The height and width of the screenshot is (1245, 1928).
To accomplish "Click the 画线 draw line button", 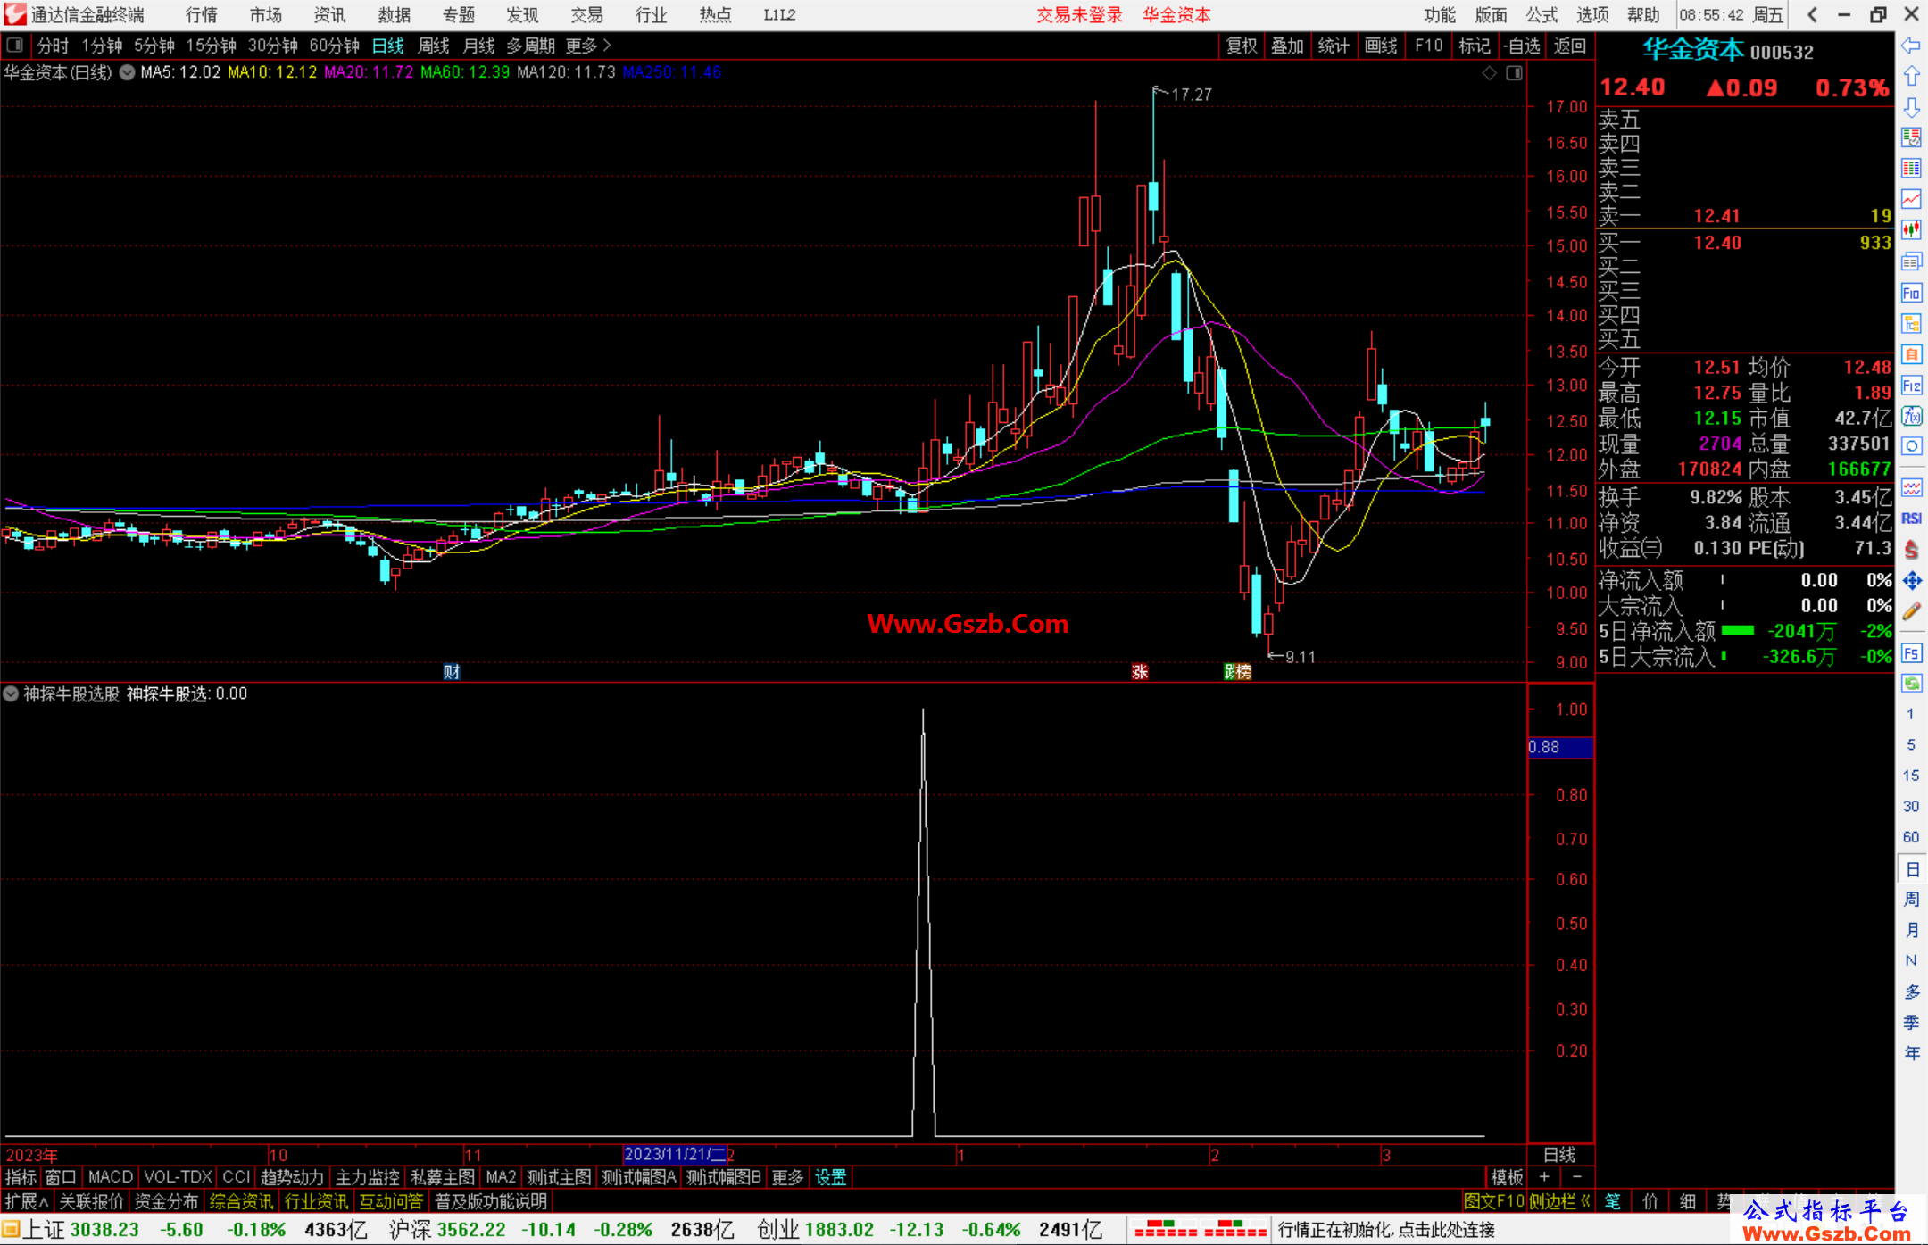I will pos(1381,46).
